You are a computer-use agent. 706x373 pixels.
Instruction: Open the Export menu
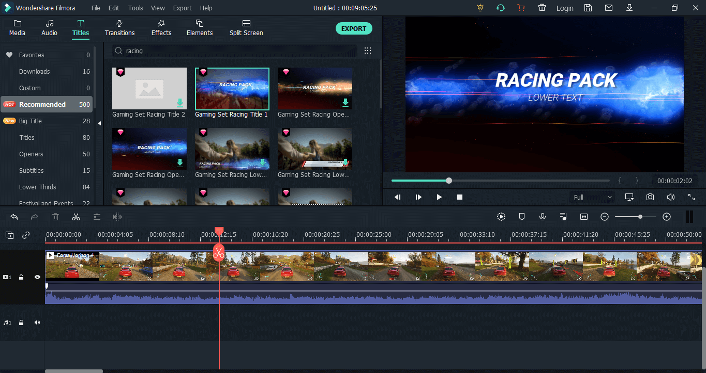pyautogui.click(x=183, y=8)
